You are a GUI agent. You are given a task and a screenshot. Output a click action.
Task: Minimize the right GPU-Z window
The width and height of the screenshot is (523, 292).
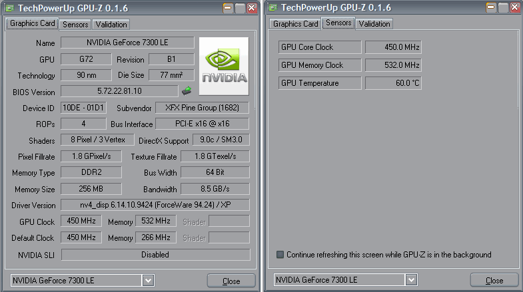click(491, 7)
